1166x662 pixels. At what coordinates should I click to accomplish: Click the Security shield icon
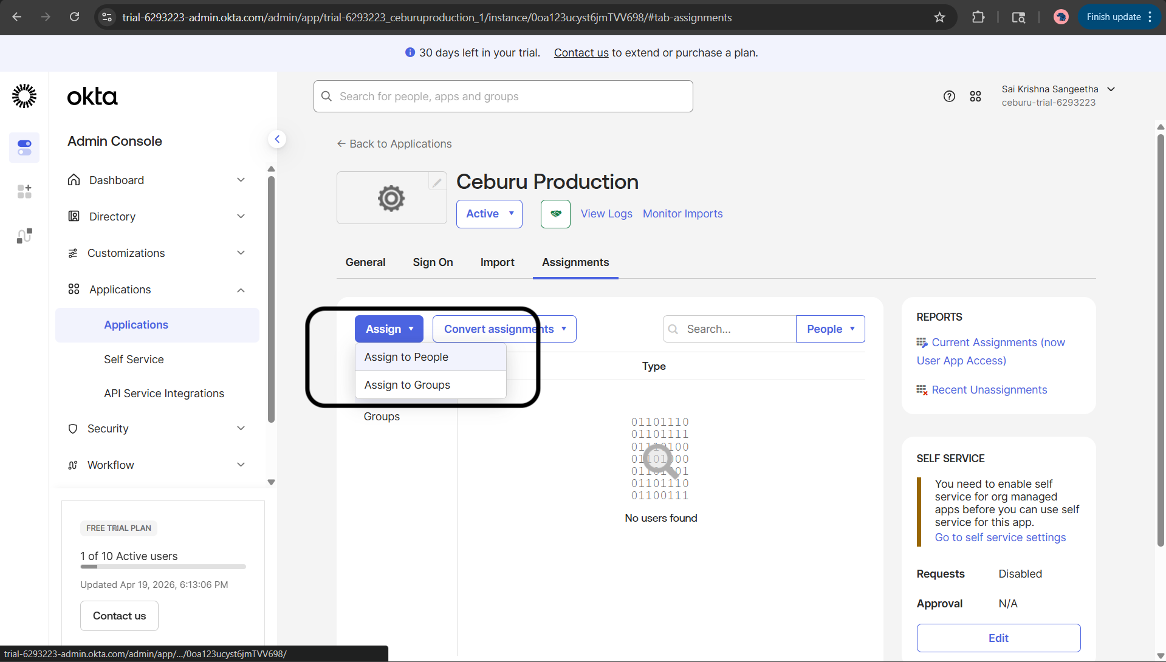(73, 429)
